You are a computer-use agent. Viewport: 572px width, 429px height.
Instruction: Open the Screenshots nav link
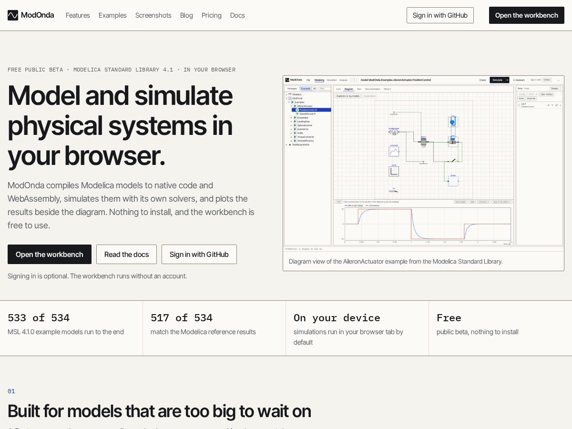[x=153, y=15]
